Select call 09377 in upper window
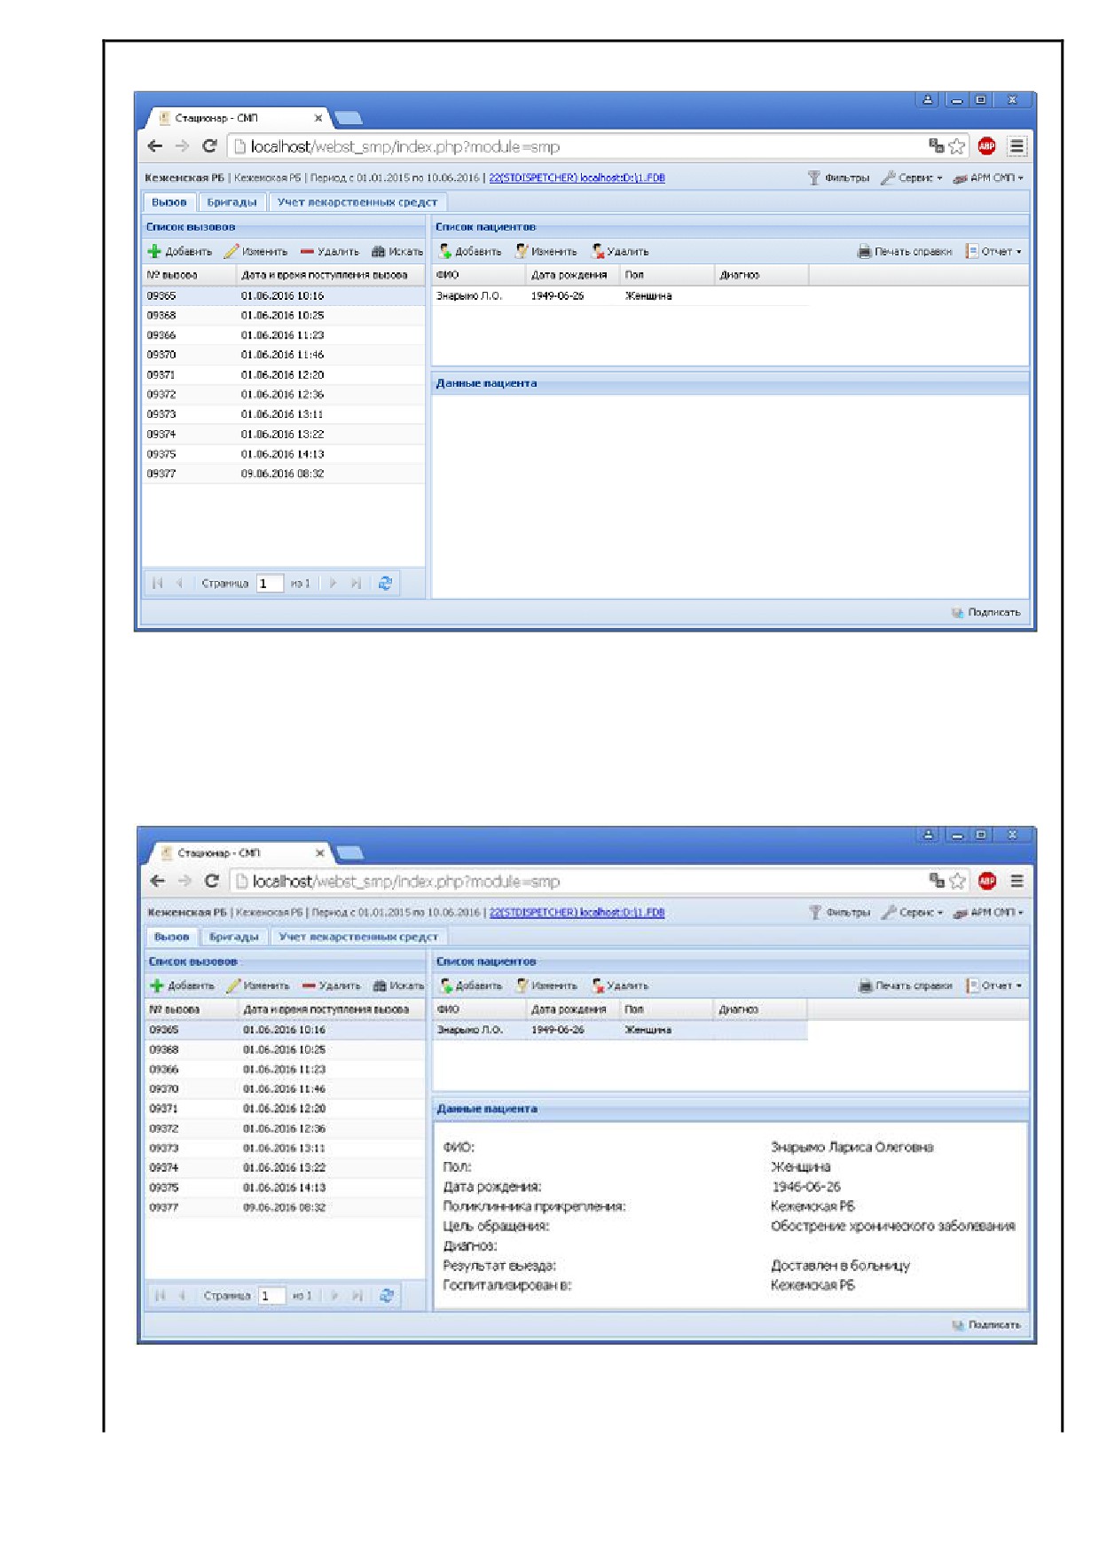Viewport: 1099px width, 1554px height. [283, 475]
